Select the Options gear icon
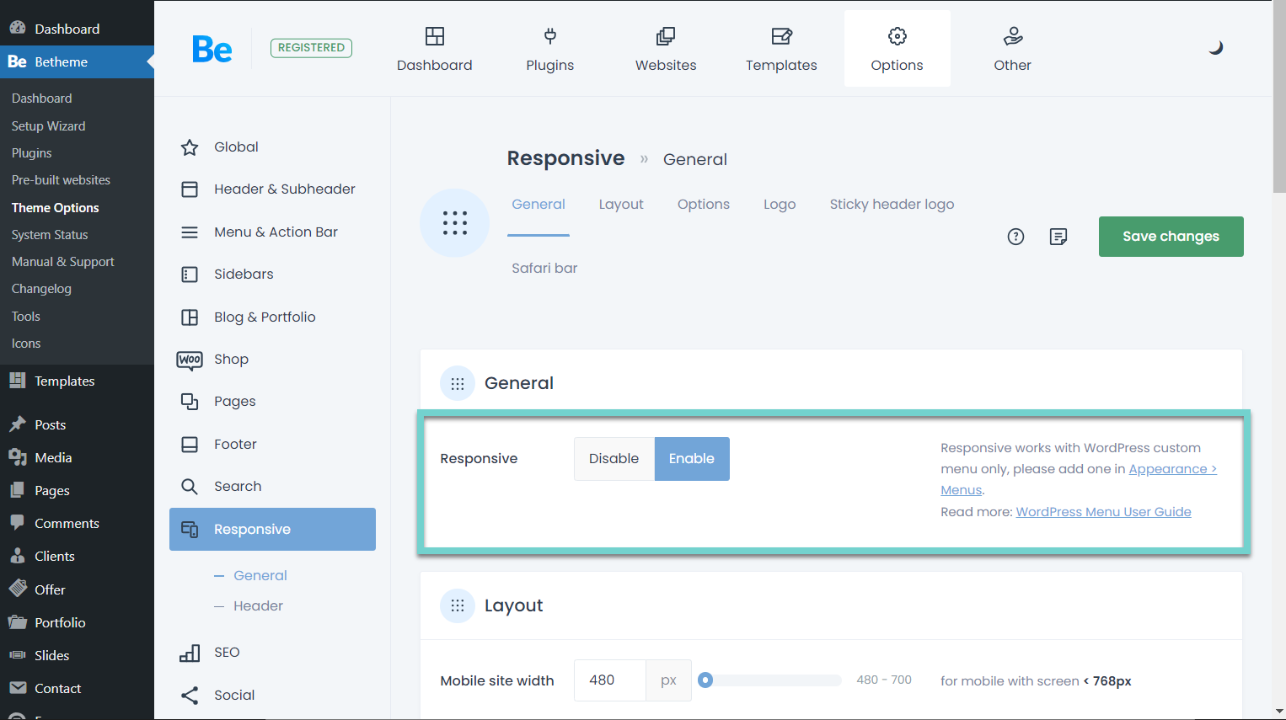The width and height of the screenshot is (1286, 720). [898, 36]
